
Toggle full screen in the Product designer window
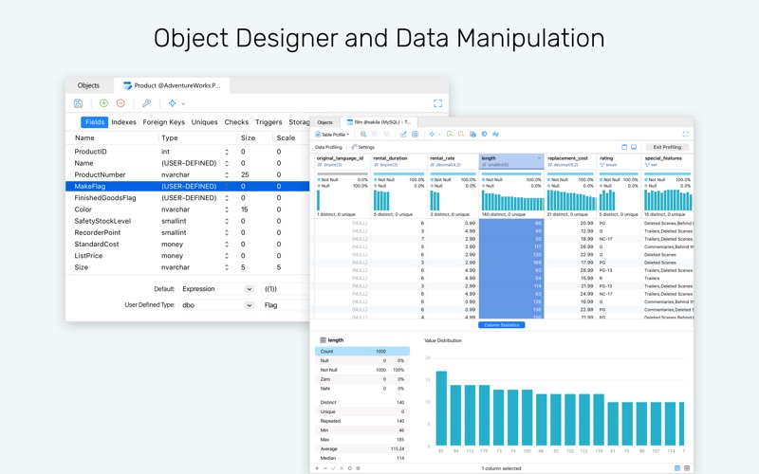tap(437, 103)
